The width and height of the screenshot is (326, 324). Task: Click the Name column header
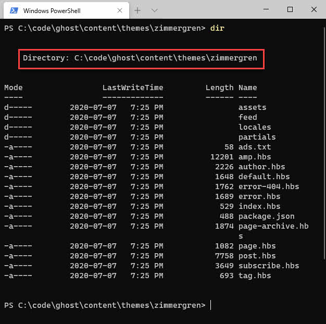pos(247,88)
